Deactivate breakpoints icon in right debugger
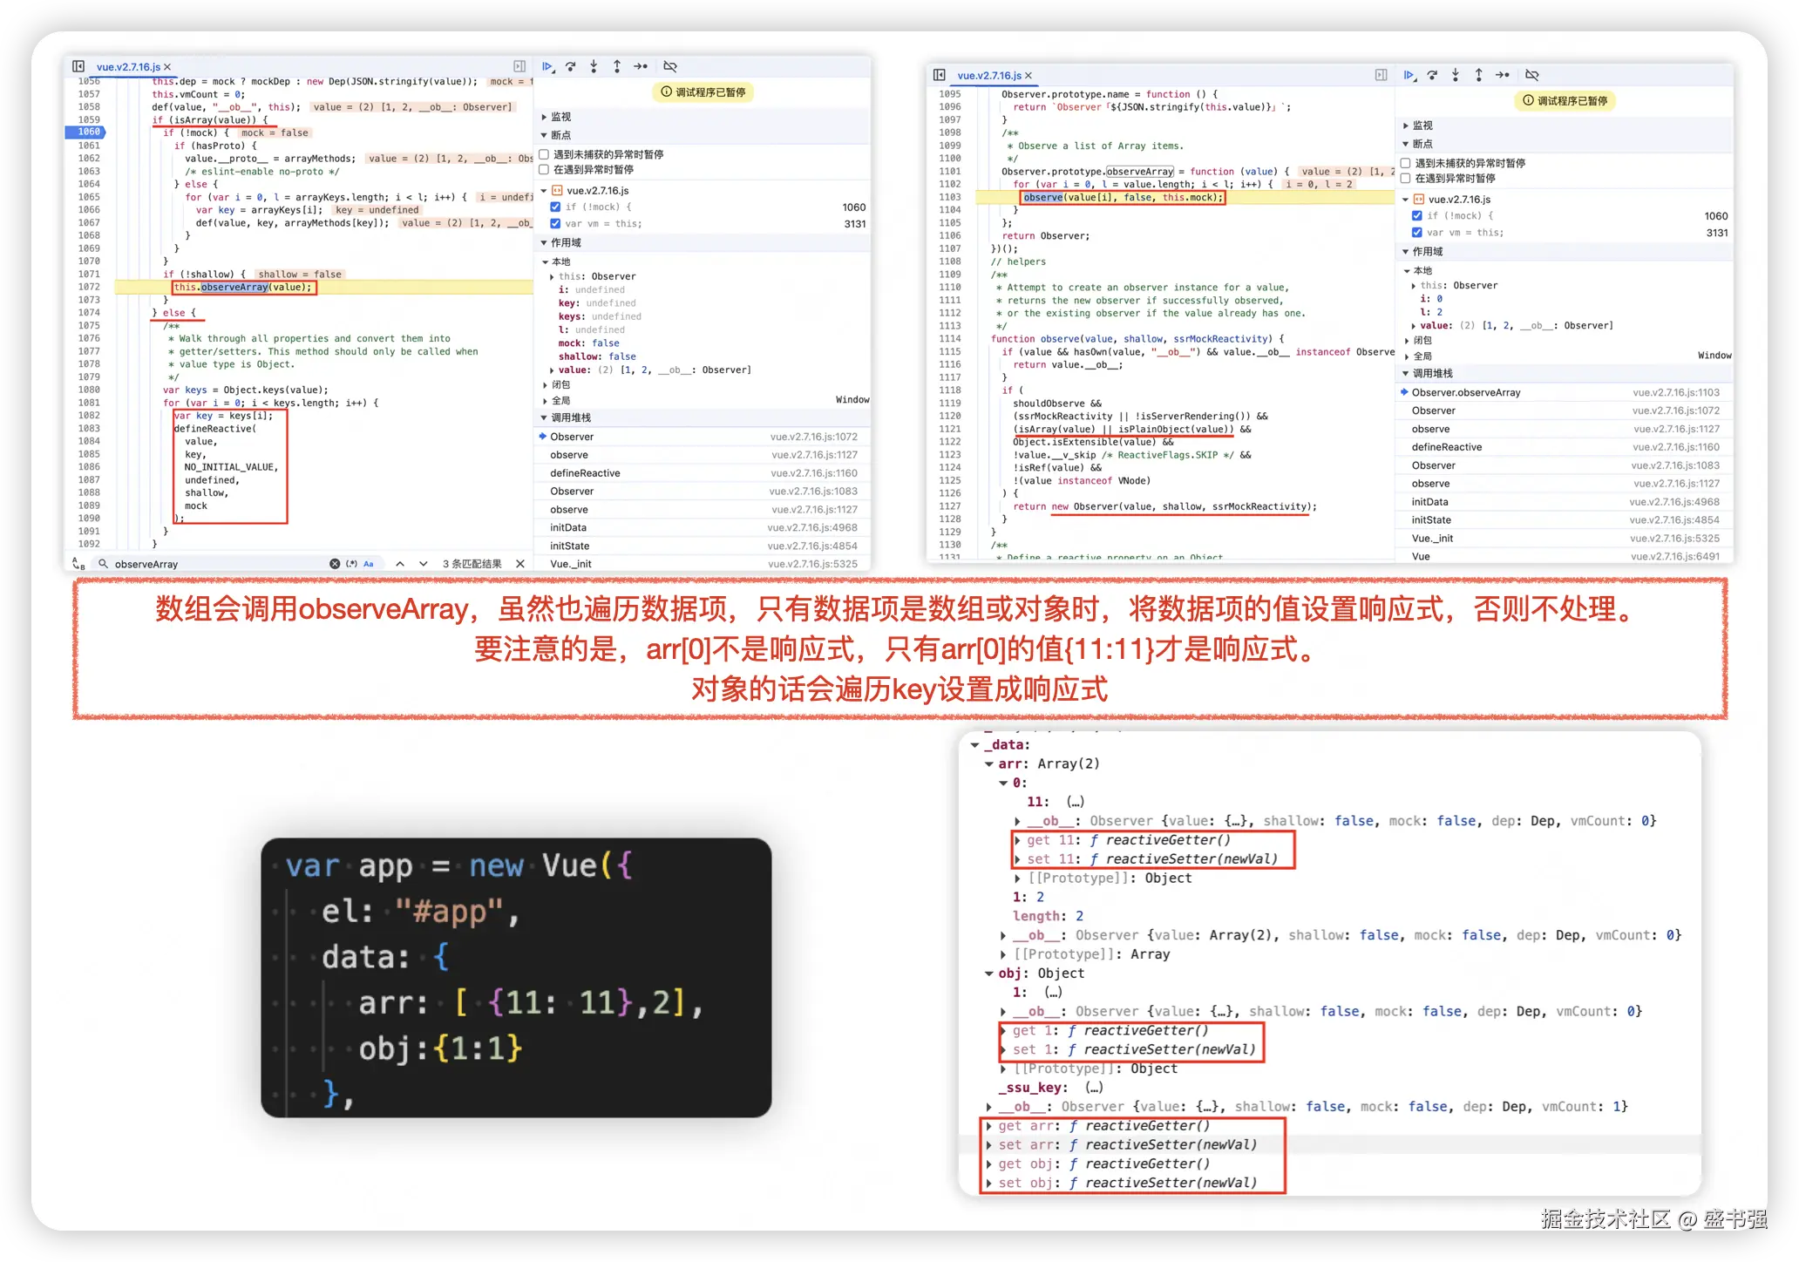Screen dimensions: 1799x1262 tap(1531, 75)
